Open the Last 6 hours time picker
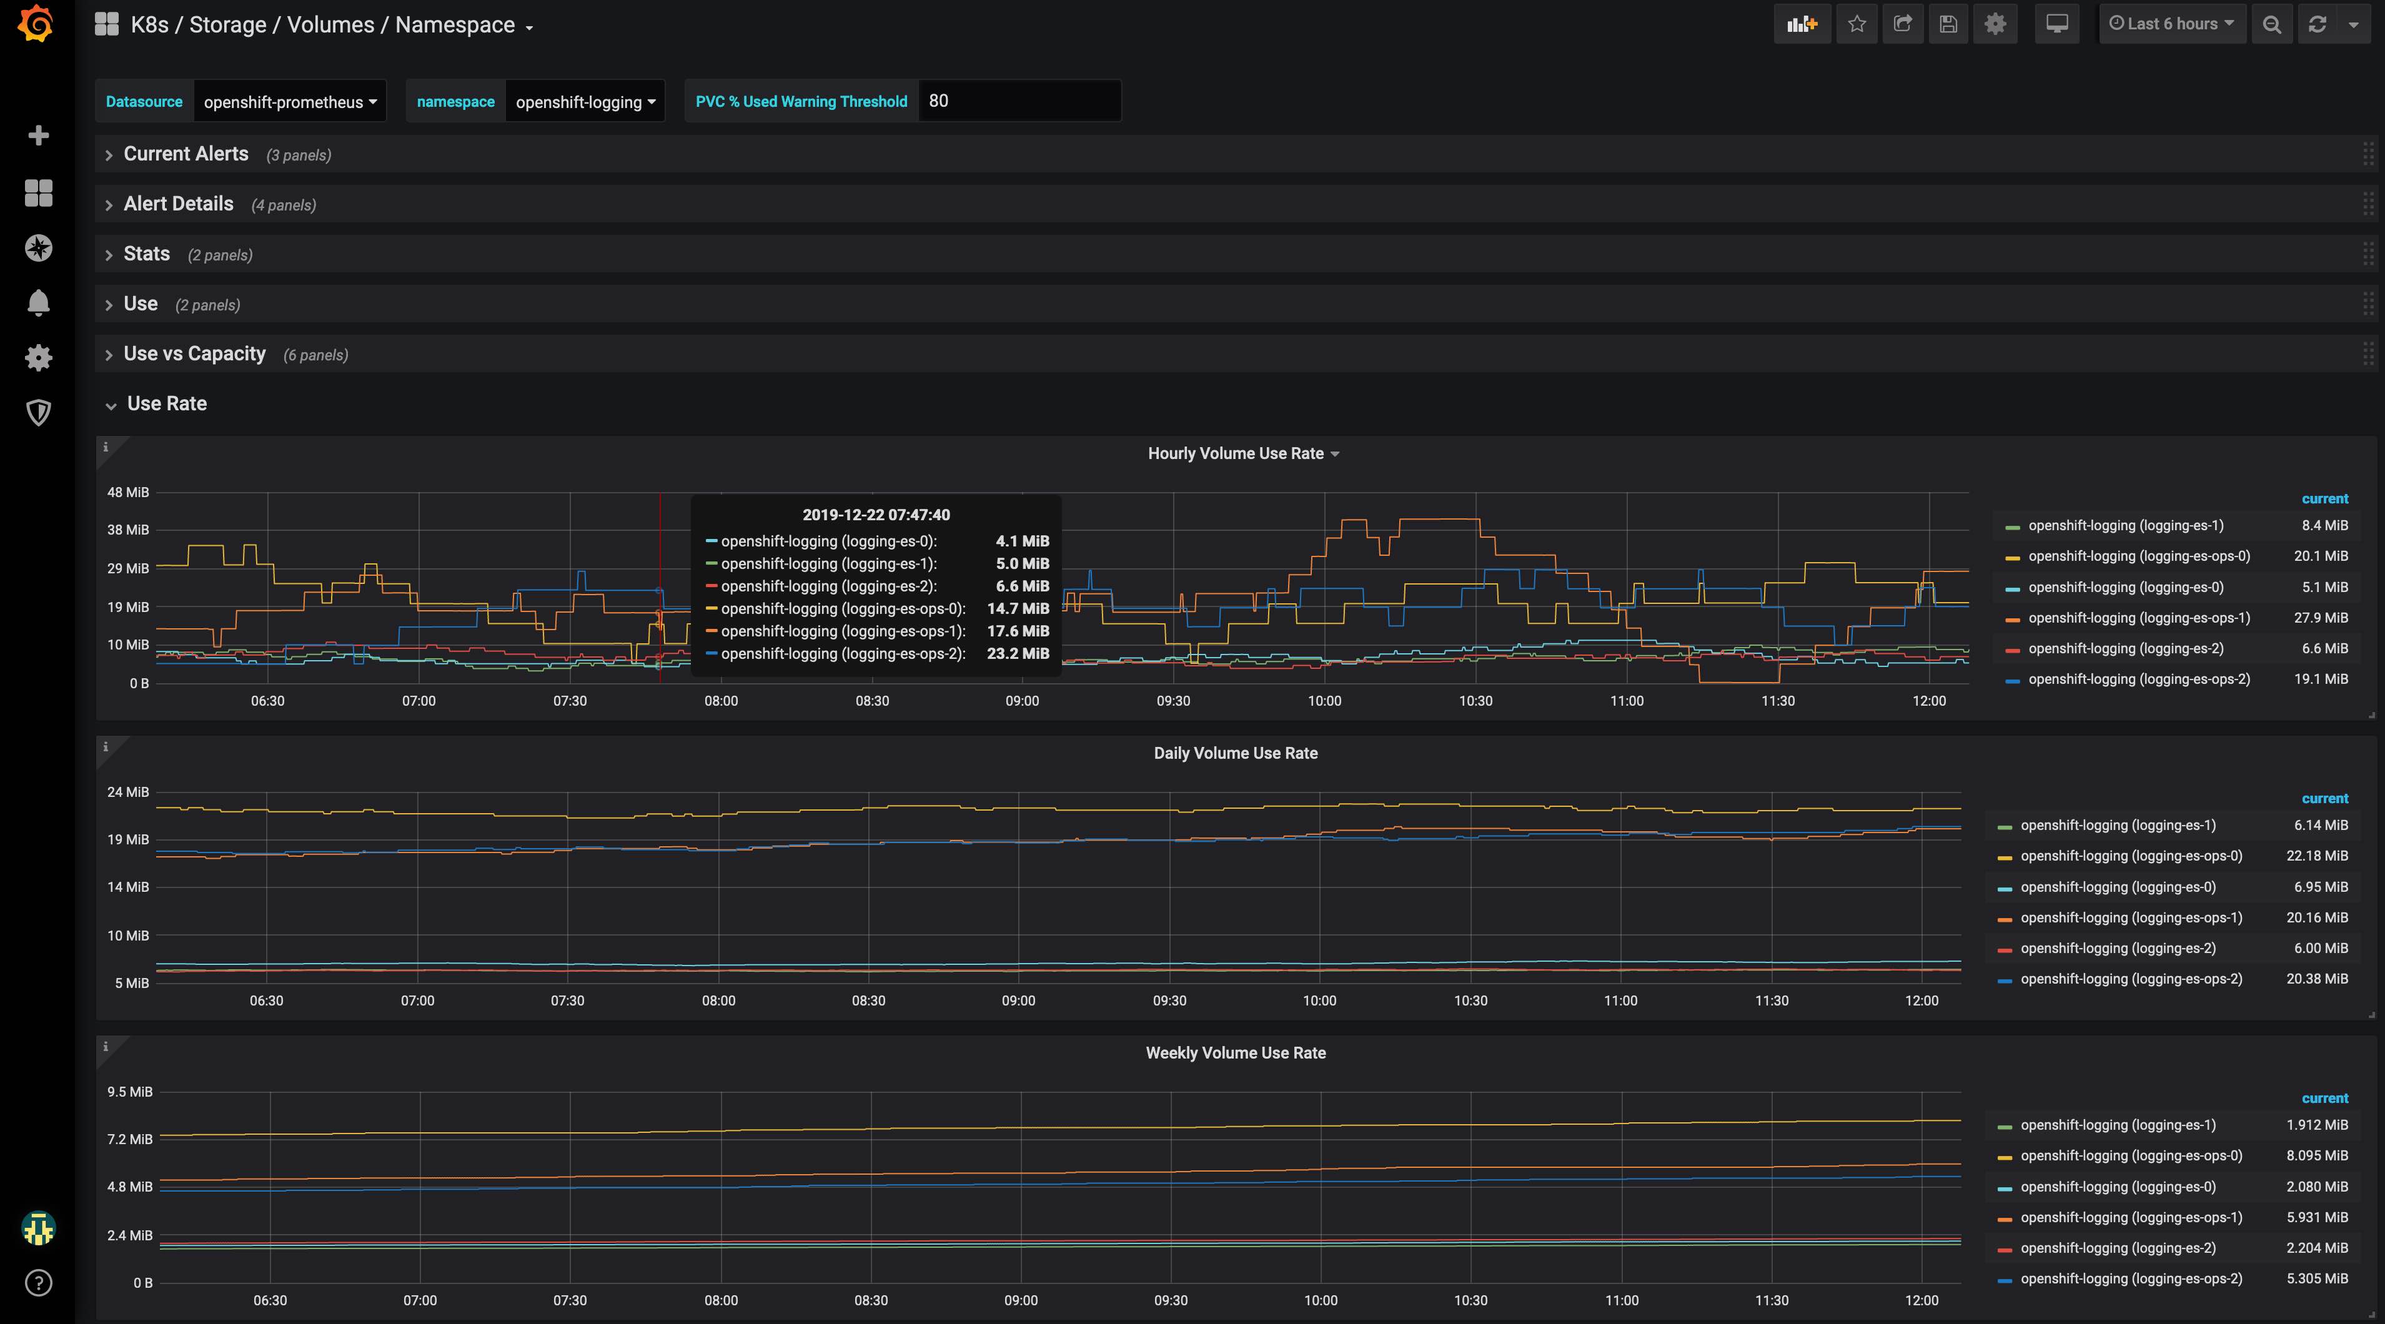Viewport: 2385px width, 1324px height. coord(2171,25)
